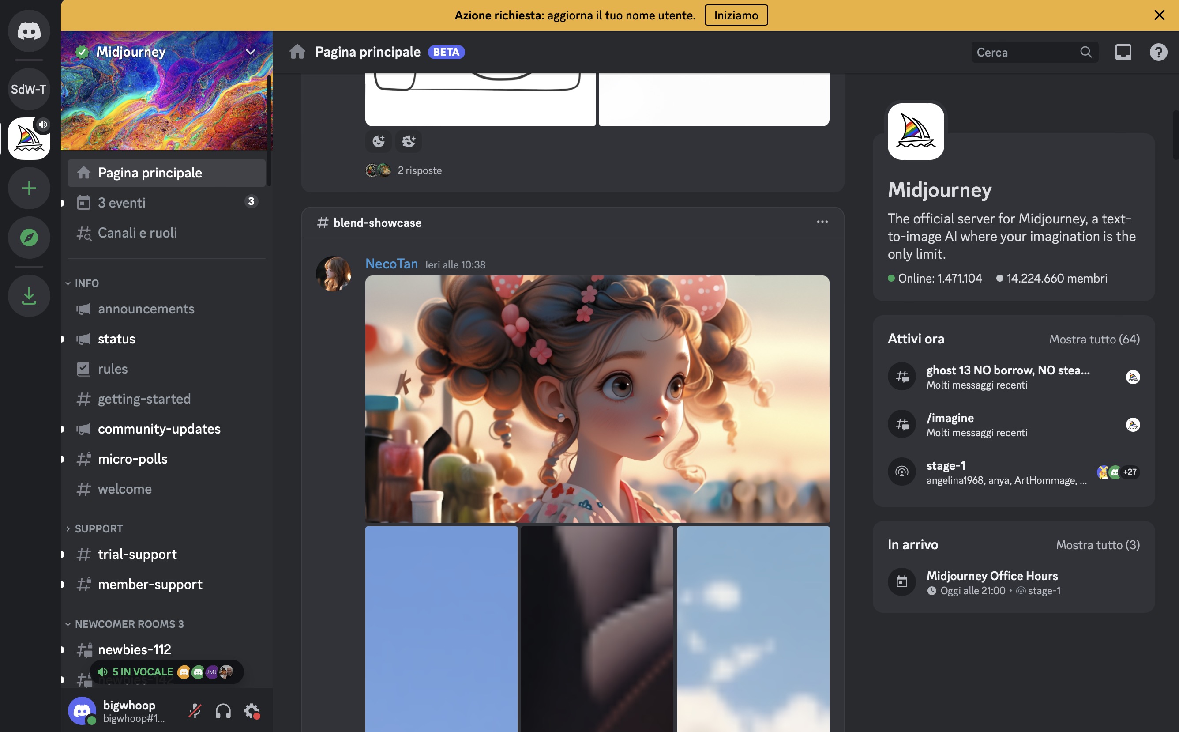Open Midjourney Office Hours event

[x=1013, y=582]
